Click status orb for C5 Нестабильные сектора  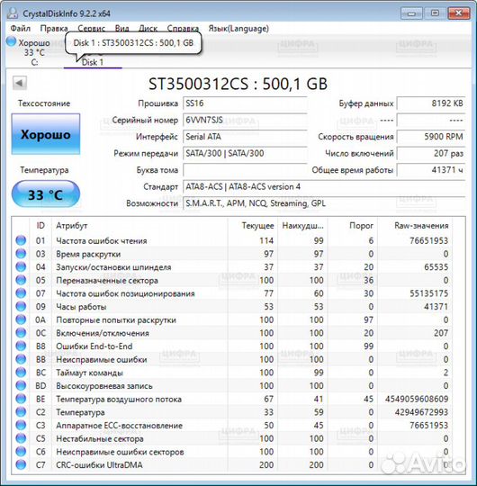coord(21,438)
